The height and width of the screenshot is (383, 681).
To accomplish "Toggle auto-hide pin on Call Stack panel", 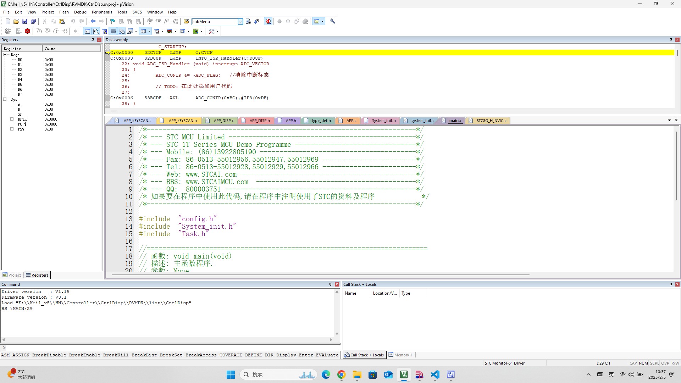I will click(671, 284).
